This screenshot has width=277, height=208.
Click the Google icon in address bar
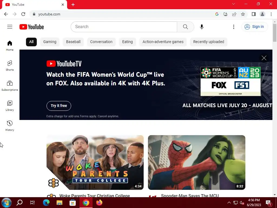pos(217,14)
